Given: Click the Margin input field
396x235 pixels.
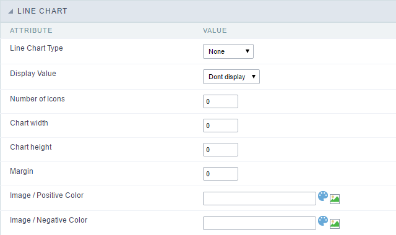Looking at the screenshot, I should (x=220, y=174).
